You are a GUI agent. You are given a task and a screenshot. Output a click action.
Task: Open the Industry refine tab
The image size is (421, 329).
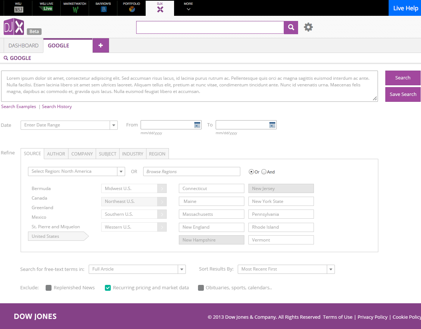[x=132, y=154]
